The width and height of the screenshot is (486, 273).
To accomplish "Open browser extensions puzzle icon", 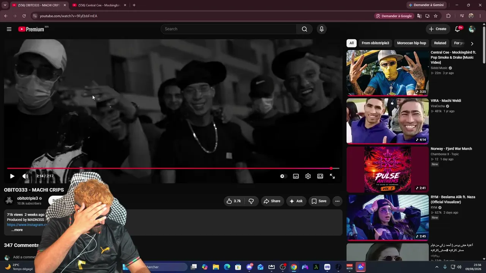I will tap(448, 16).
